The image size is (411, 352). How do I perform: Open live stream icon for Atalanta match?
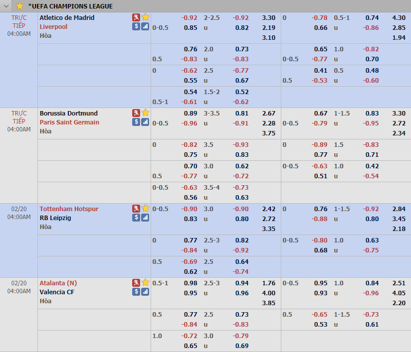136,282
